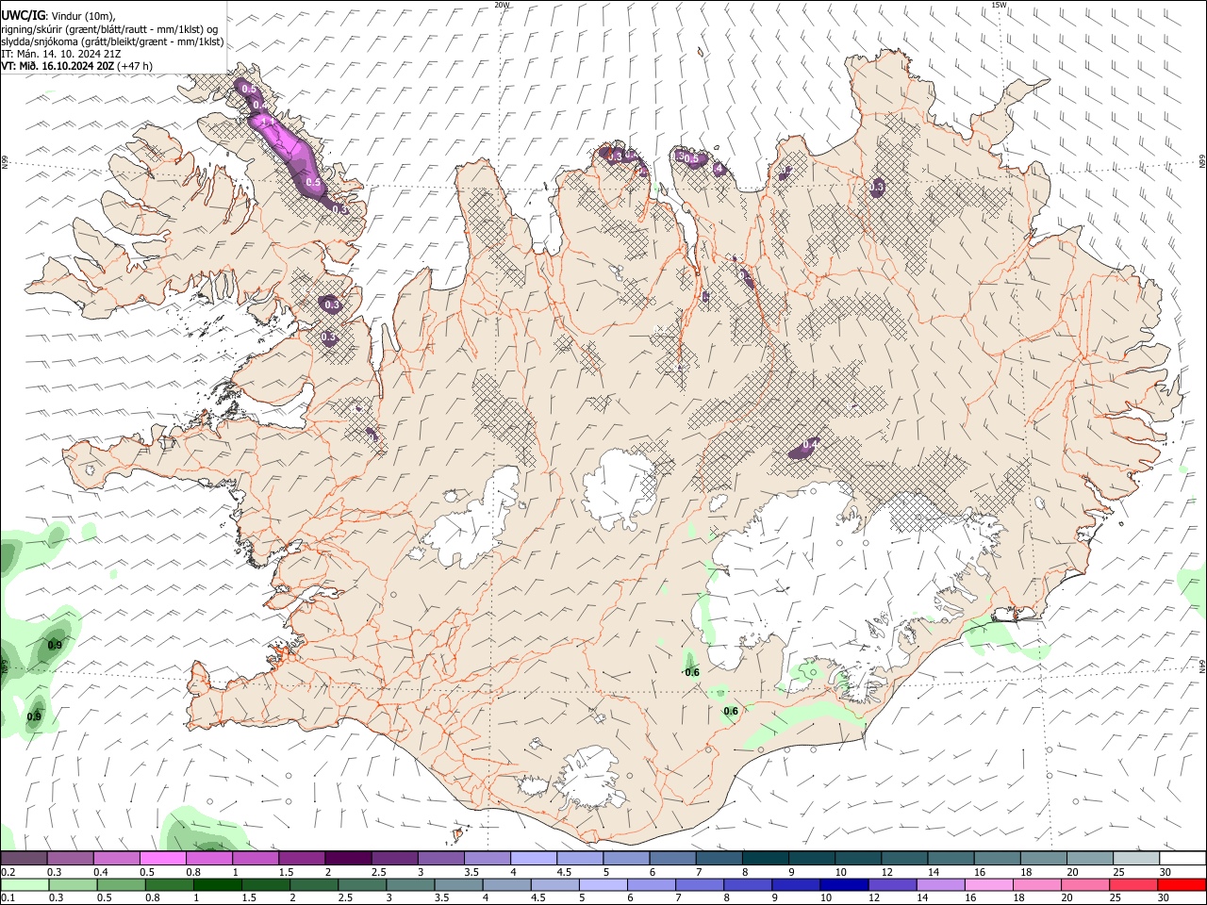This screenshot has height=905, width=1207.
Task: Click the 'slydda/snjókoma' legend description line
Action: click(112, 41)
